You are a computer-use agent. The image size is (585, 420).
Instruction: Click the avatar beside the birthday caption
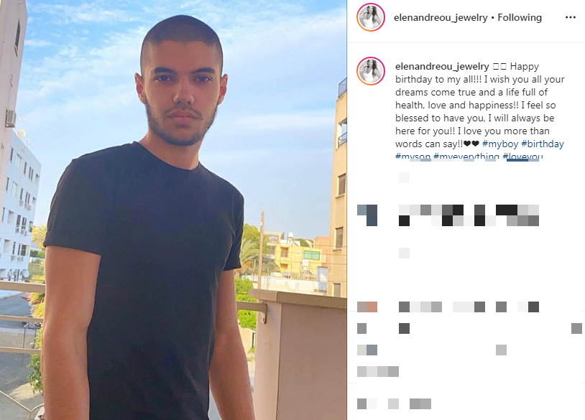(370, 71)
